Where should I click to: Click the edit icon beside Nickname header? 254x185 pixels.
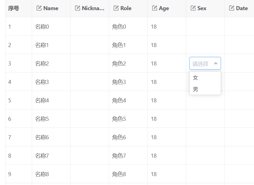tap(78, 8)
